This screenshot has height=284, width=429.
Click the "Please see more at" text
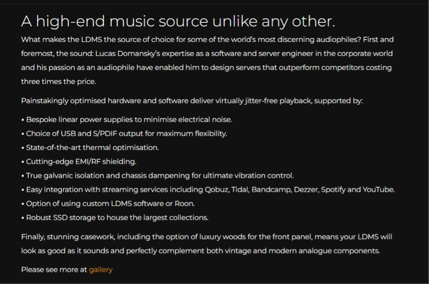(x=54, y=270)
